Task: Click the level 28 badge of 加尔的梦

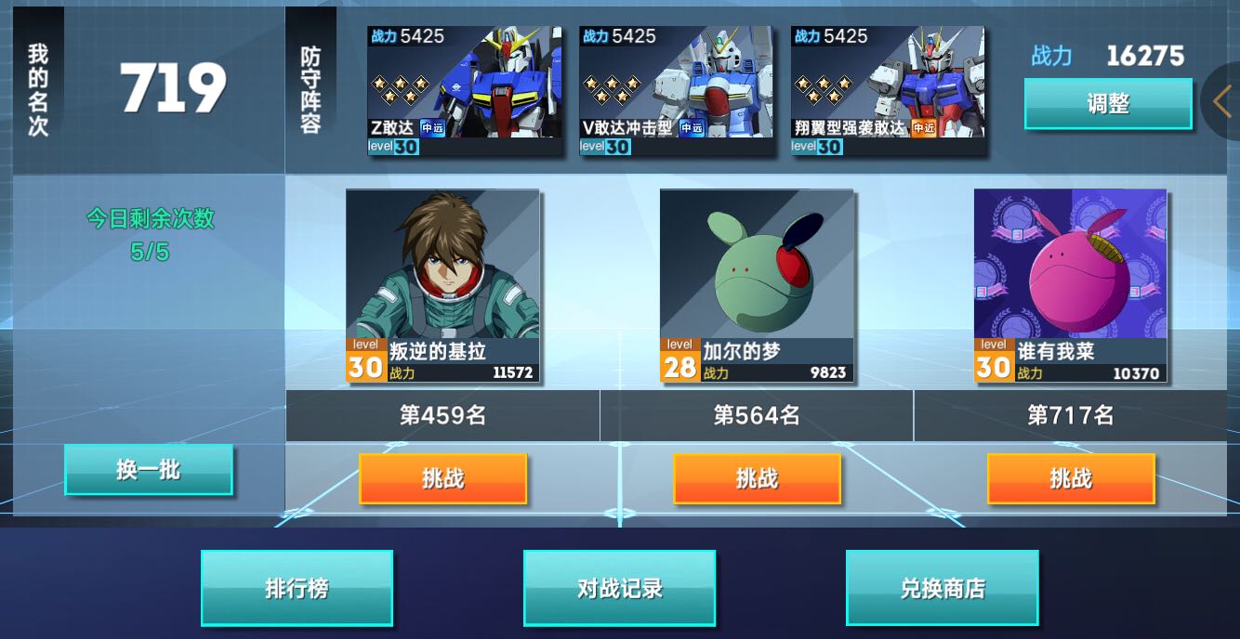Action: 679,360
